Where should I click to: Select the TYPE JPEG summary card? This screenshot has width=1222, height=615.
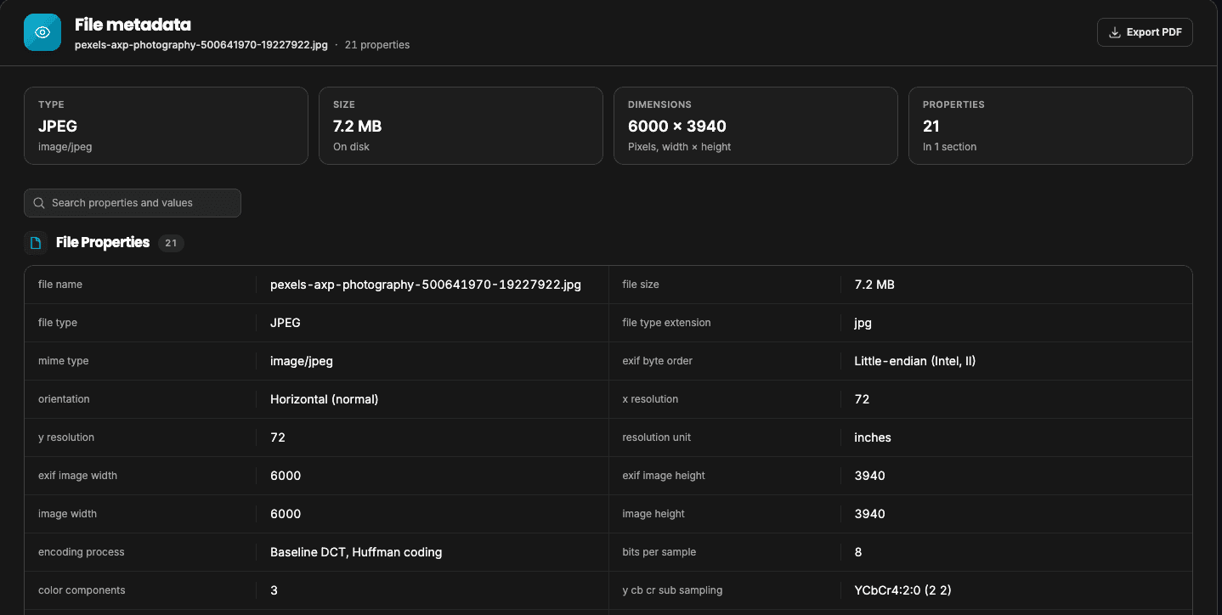click(x=166, y=126)
